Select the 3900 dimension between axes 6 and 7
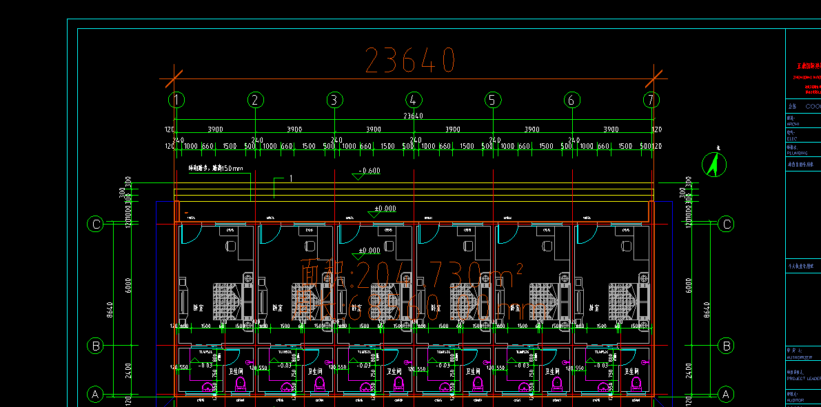Screen dimensions: 821x407 pyautogui.click(x=611, y=129)
